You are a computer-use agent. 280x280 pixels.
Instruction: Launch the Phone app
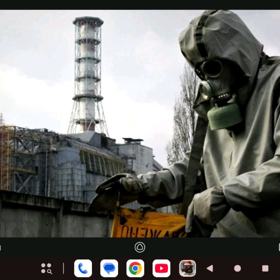(83, 268)
